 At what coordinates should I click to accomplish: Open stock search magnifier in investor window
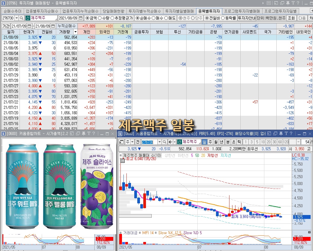pos(22,18)
